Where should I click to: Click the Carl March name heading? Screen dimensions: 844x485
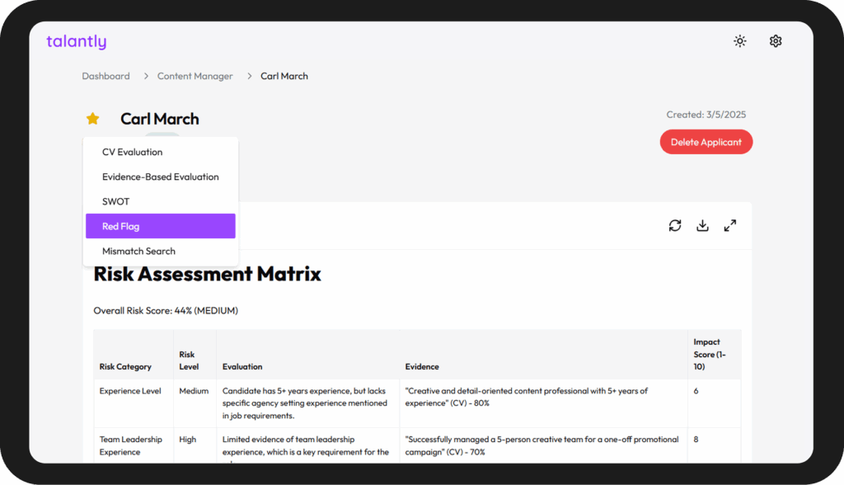(x=160, y=119)
